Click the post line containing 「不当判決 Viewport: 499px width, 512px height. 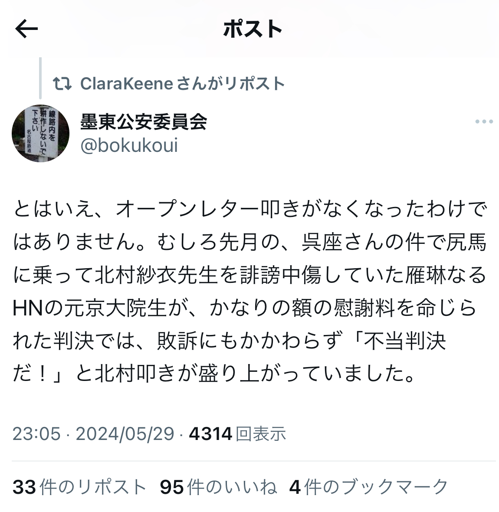click(229, 341)
